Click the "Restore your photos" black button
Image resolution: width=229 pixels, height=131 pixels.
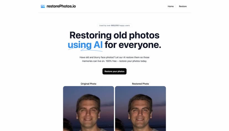(x=114, y=71)
